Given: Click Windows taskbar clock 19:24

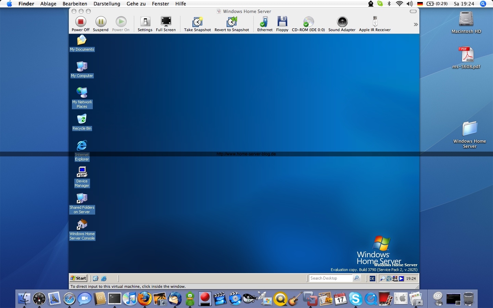Looking at the screenshot, I should 411,279.
